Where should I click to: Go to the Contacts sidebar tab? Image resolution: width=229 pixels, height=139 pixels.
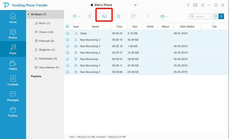coord(13,81)
